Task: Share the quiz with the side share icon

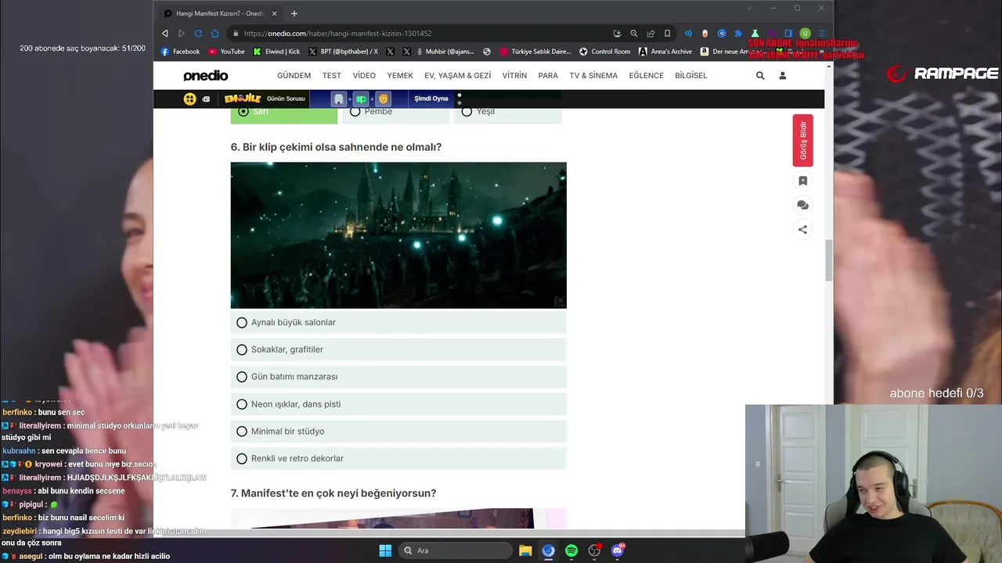Action: (802, 229)
